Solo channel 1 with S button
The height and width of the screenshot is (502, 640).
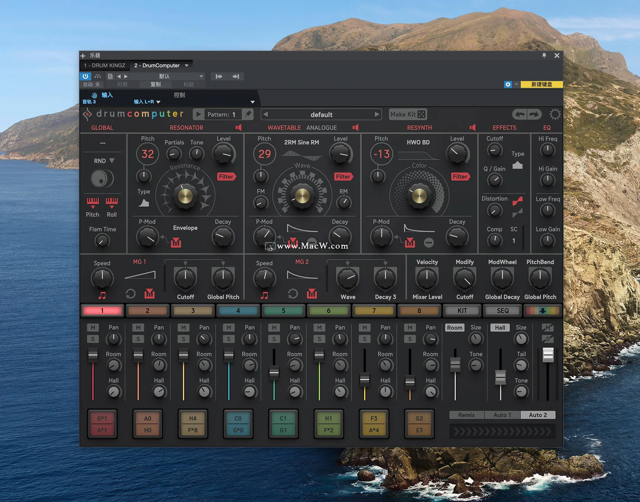tap(93, 339)
